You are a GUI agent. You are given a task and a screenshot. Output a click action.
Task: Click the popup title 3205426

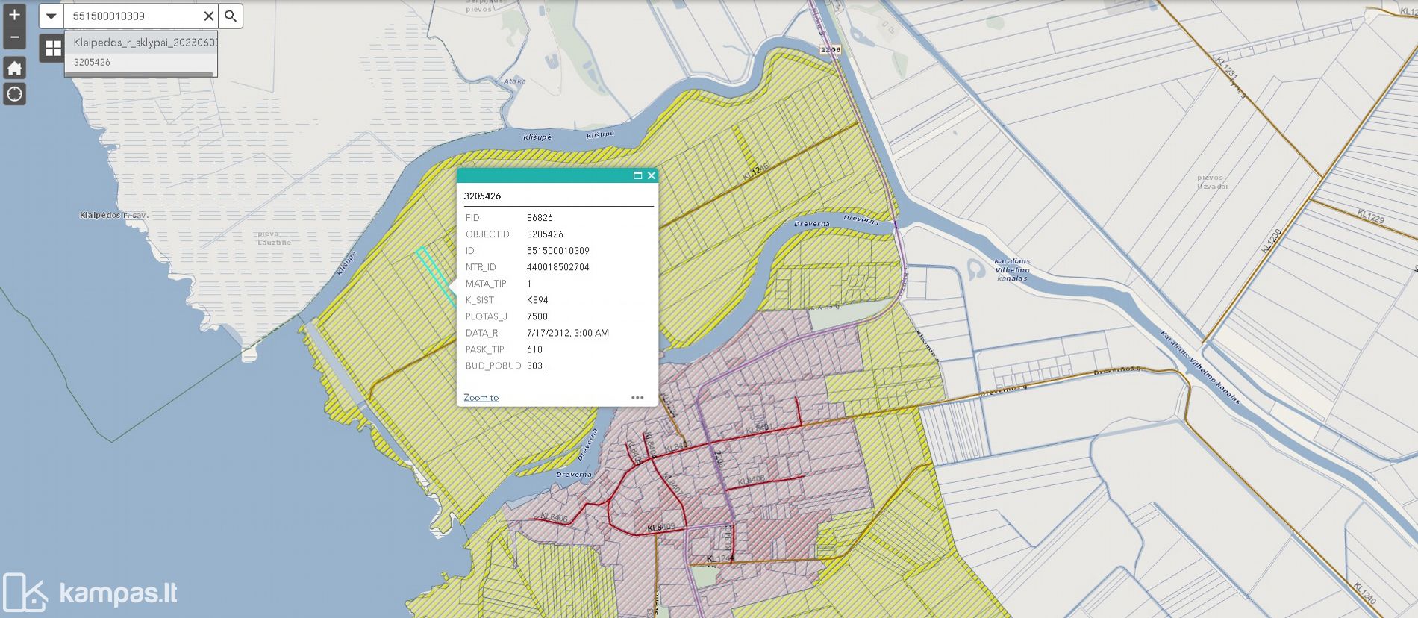coord(482,196)
